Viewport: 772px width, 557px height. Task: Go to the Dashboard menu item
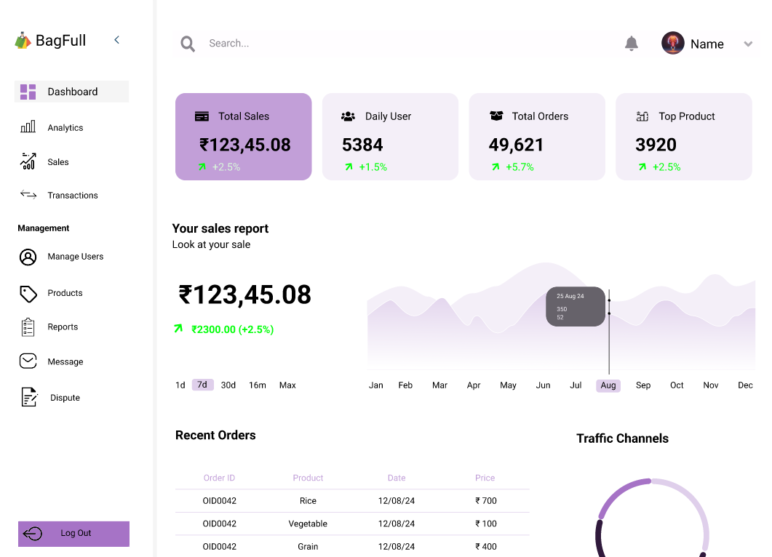click(72, 92)
